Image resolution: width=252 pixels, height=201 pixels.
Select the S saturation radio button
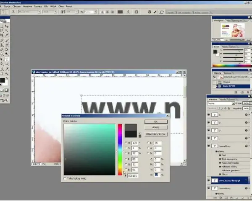(x=126, y=148)
